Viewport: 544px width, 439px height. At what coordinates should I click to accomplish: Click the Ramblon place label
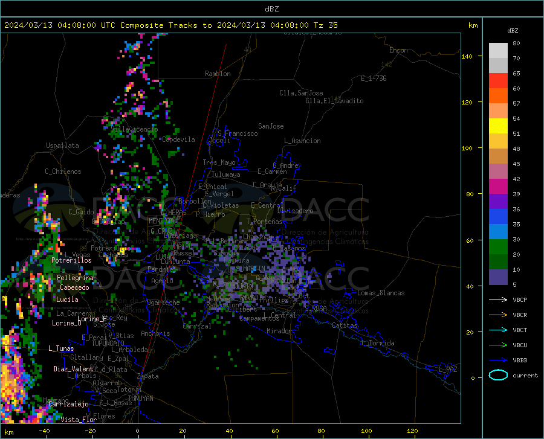[x=218, y=74]
